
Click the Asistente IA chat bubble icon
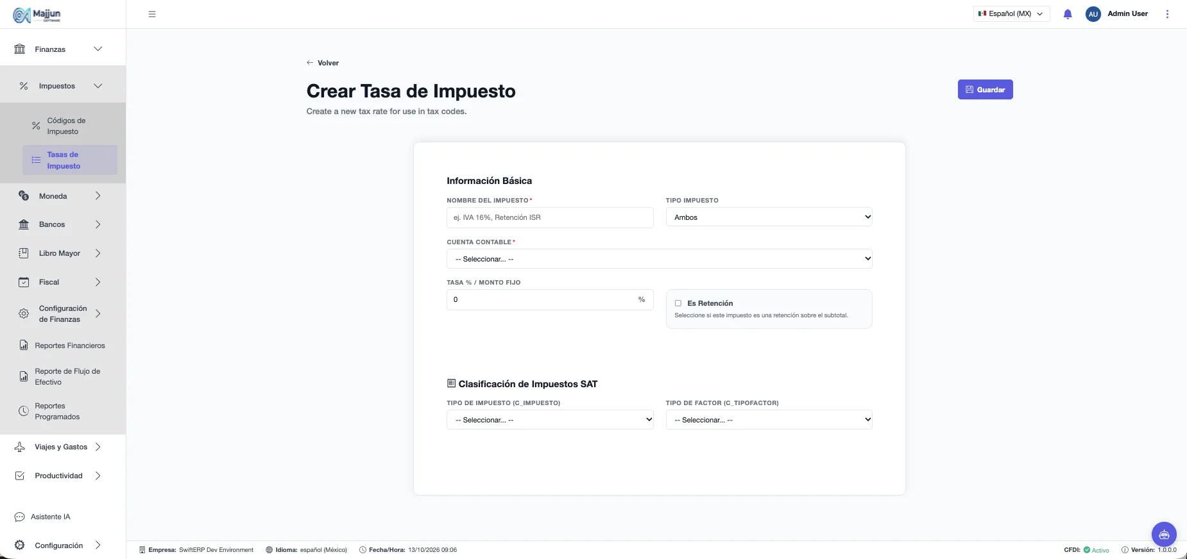click(20, 517)
